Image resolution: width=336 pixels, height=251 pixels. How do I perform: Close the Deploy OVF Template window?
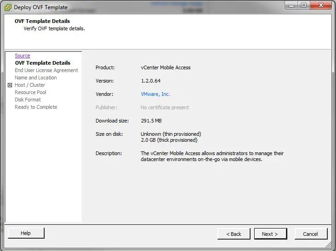(321, 6)
